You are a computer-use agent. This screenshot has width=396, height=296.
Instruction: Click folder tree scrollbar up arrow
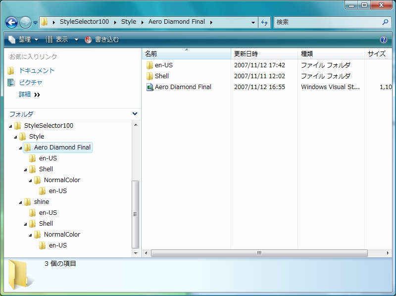tap(136, 125)
